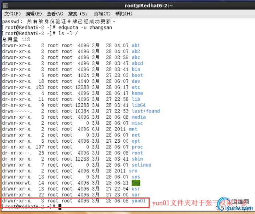The height and width of the screenshot is (214, 255).
Task: Open the 查看(V) menu
Action: (x=55, y=14)
